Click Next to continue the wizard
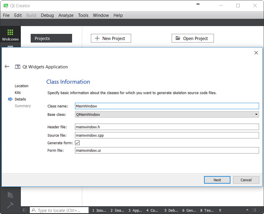 (x=217, y=180)
